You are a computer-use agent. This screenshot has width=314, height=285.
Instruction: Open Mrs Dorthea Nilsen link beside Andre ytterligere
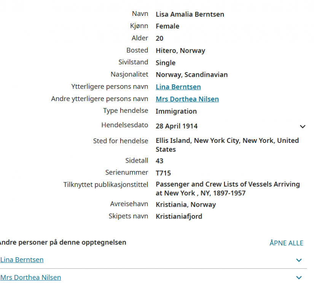click(187, 99)
